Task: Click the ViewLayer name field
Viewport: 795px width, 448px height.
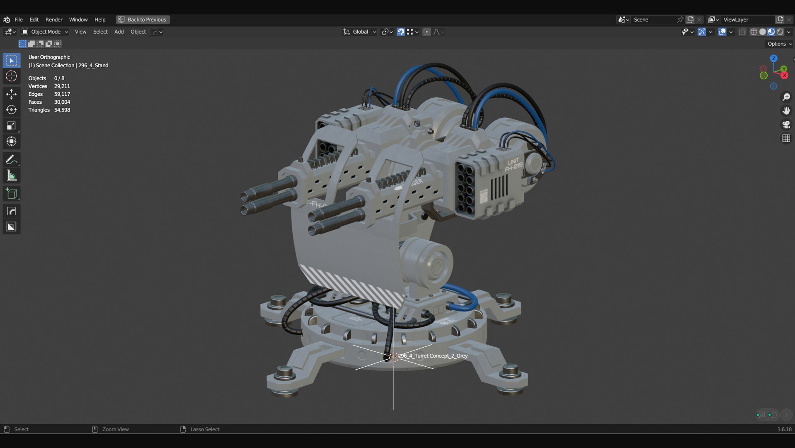Action: coord(747,19)
